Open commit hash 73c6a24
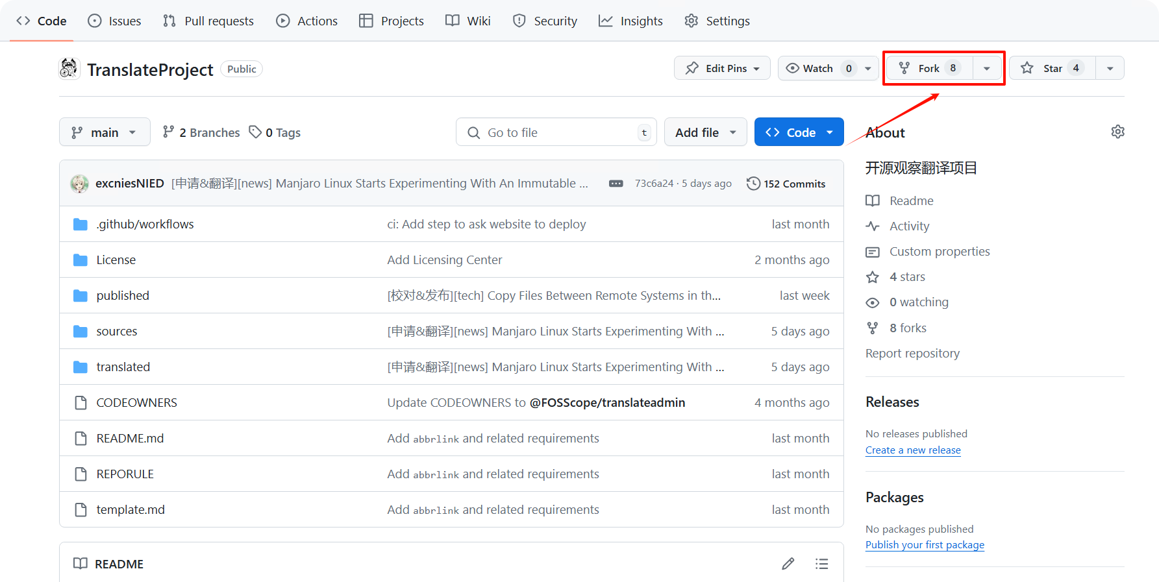Image resolution: width=1159 pixels, height=582 pixels. (x=654, y=184)
